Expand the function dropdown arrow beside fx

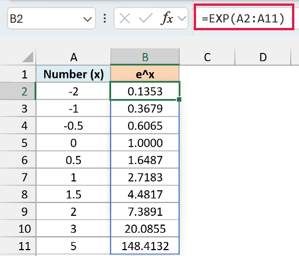182,19
